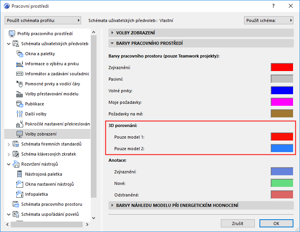The width and height of the screenshot is (300, 232).
Task: Change the magenta Moje požadavky color swatch
Action: [282, 102]
